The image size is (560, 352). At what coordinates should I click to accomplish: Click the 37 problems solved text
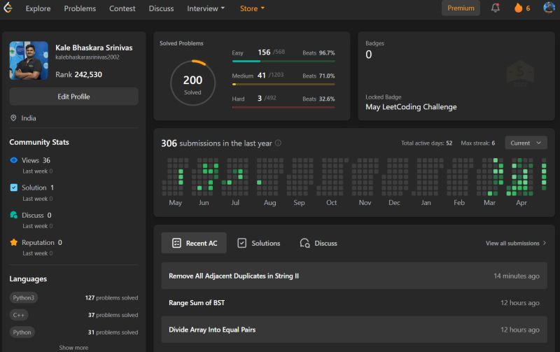coord(113,315)
